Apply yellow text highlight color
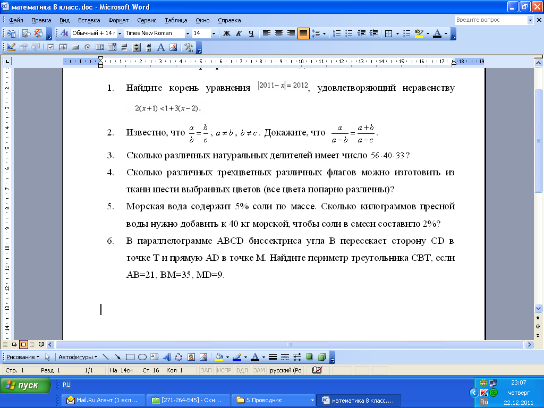This screenshot has width=544, height=408. (419, 33)
